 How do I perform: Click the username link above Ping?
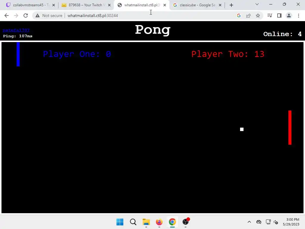tap(16, 30)
